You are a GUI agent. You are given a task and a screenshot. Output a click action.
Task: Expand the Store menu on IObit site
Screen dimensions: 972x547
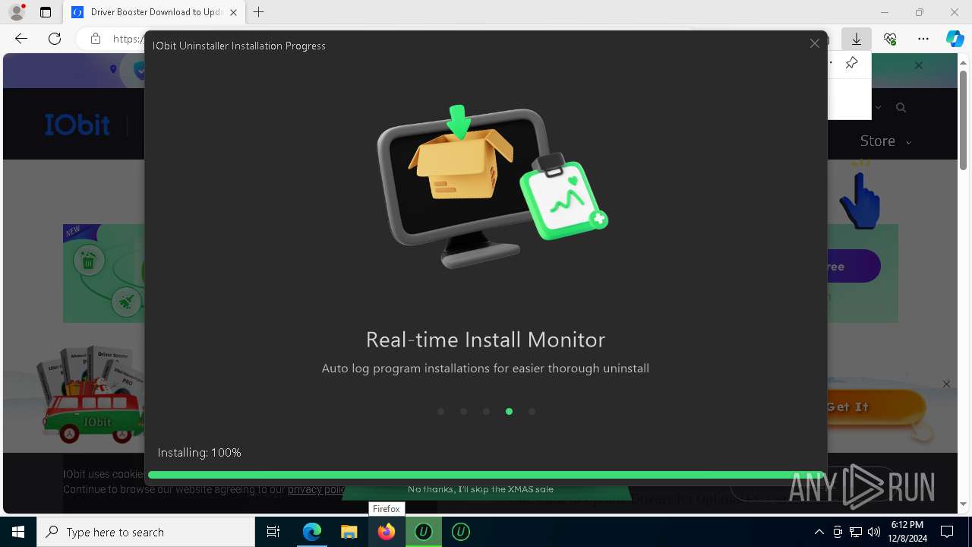[885, 141]
